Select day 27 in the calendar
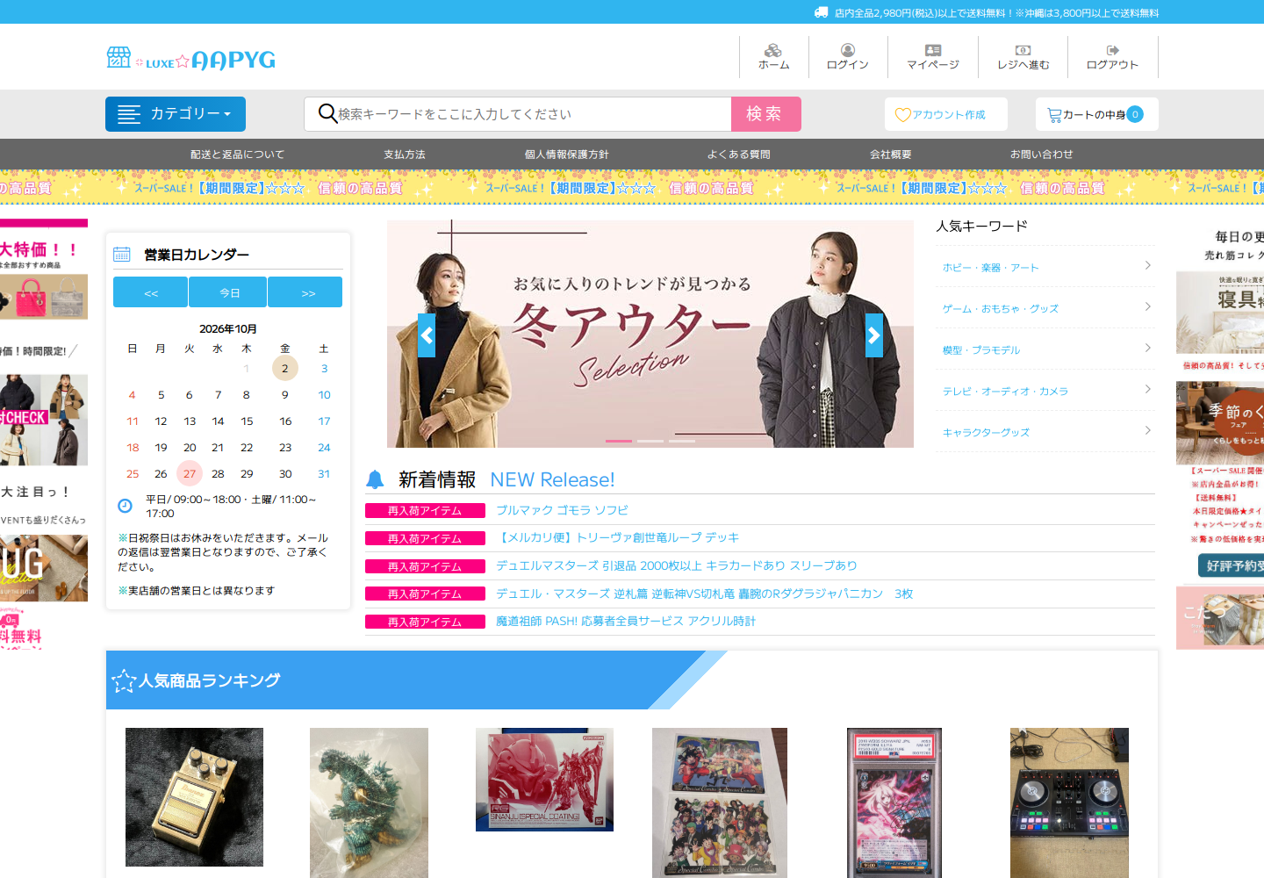Image resolution: width=1264 pixels, height=878 pixels. pyautogui.click(x=190, y=473)
